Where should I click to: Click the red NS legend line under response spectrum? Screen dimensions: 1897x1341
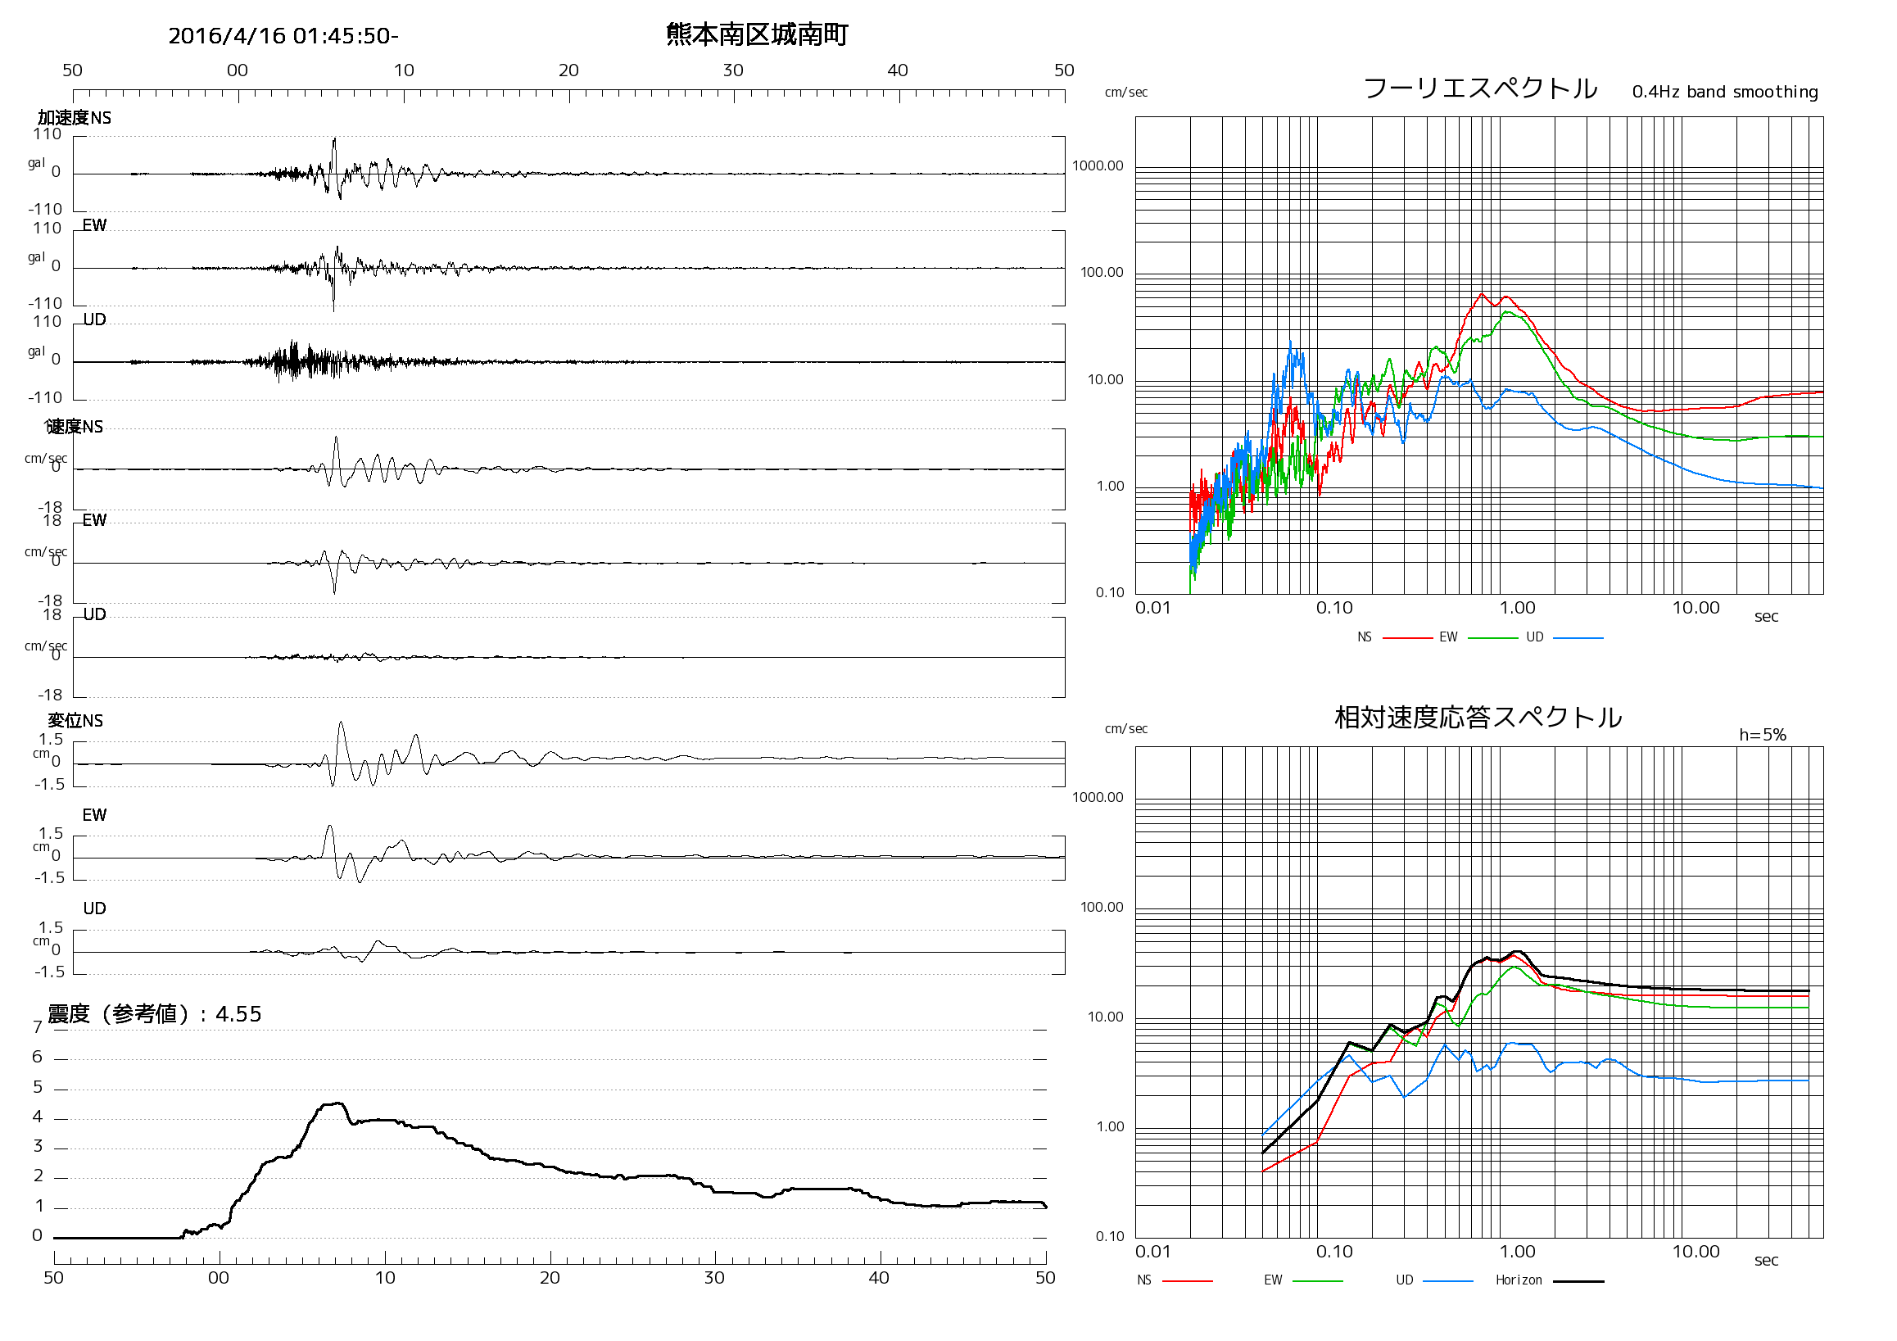1188,1281
